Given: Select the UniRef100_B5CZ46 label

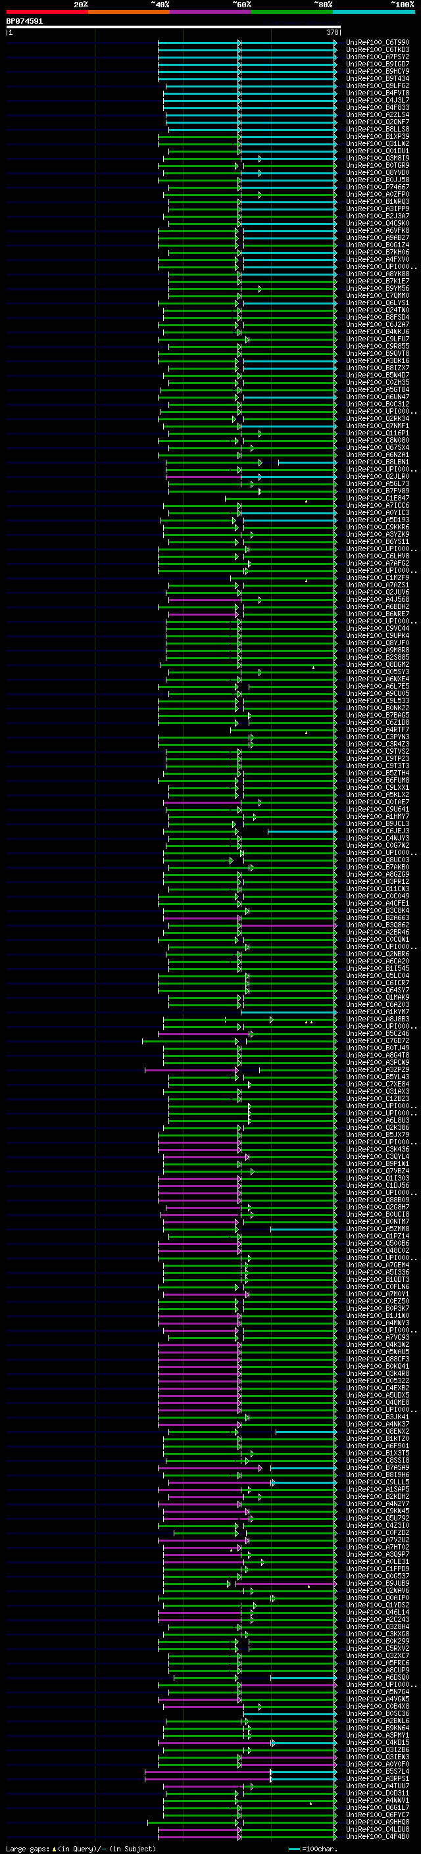Looking at the screenshot, I should (x=378, y=1033).
